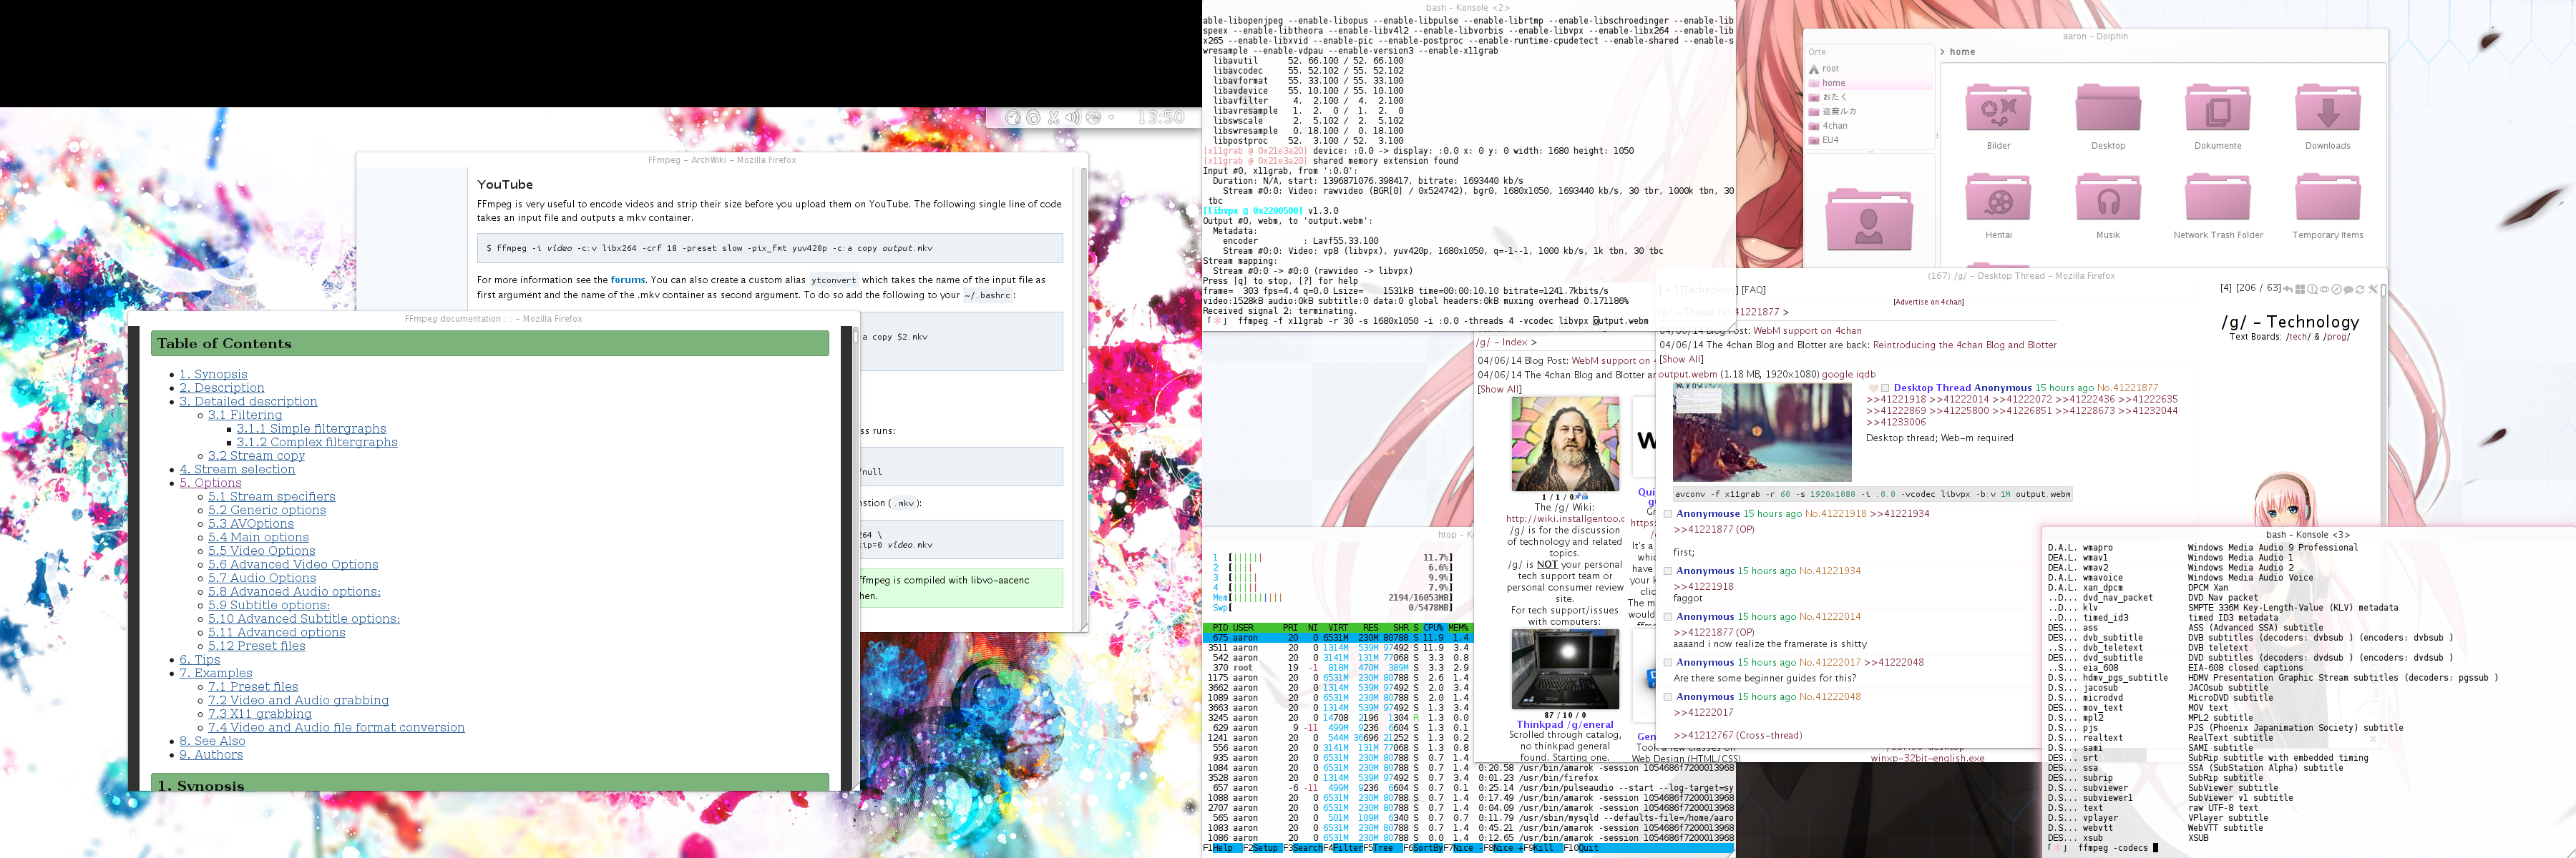
Task: Select root in Dolphin places panel
Action: (1869, 69)
